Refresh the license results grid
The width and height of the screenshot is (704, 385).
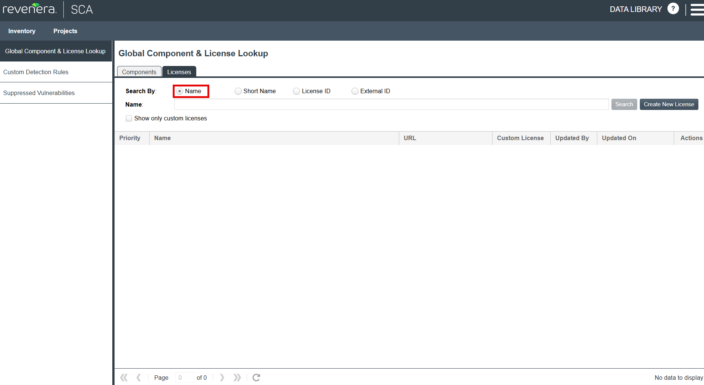[256, 378]
